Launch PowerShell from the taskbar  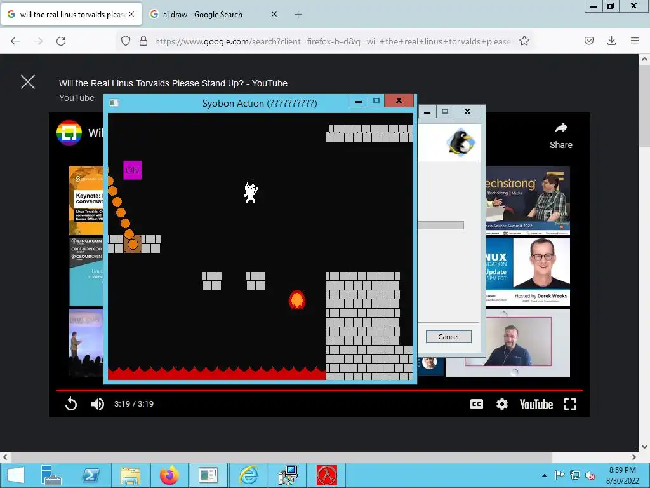point(90,475)
